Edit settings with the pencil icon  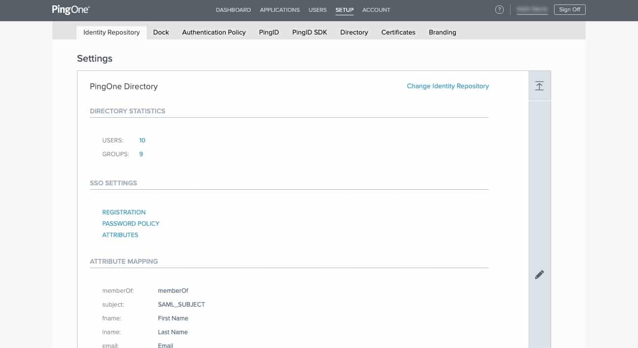(539, 275)
